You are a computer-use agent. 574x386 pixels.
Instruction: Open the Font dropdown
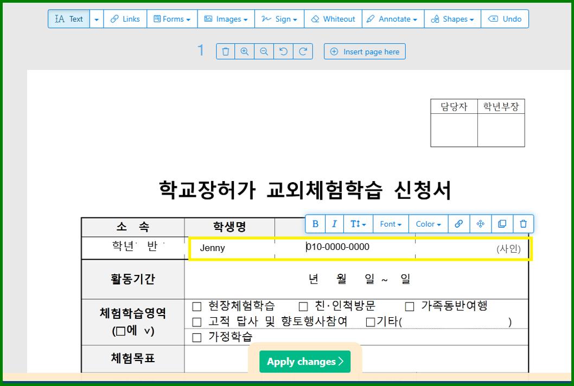(390, 223)
